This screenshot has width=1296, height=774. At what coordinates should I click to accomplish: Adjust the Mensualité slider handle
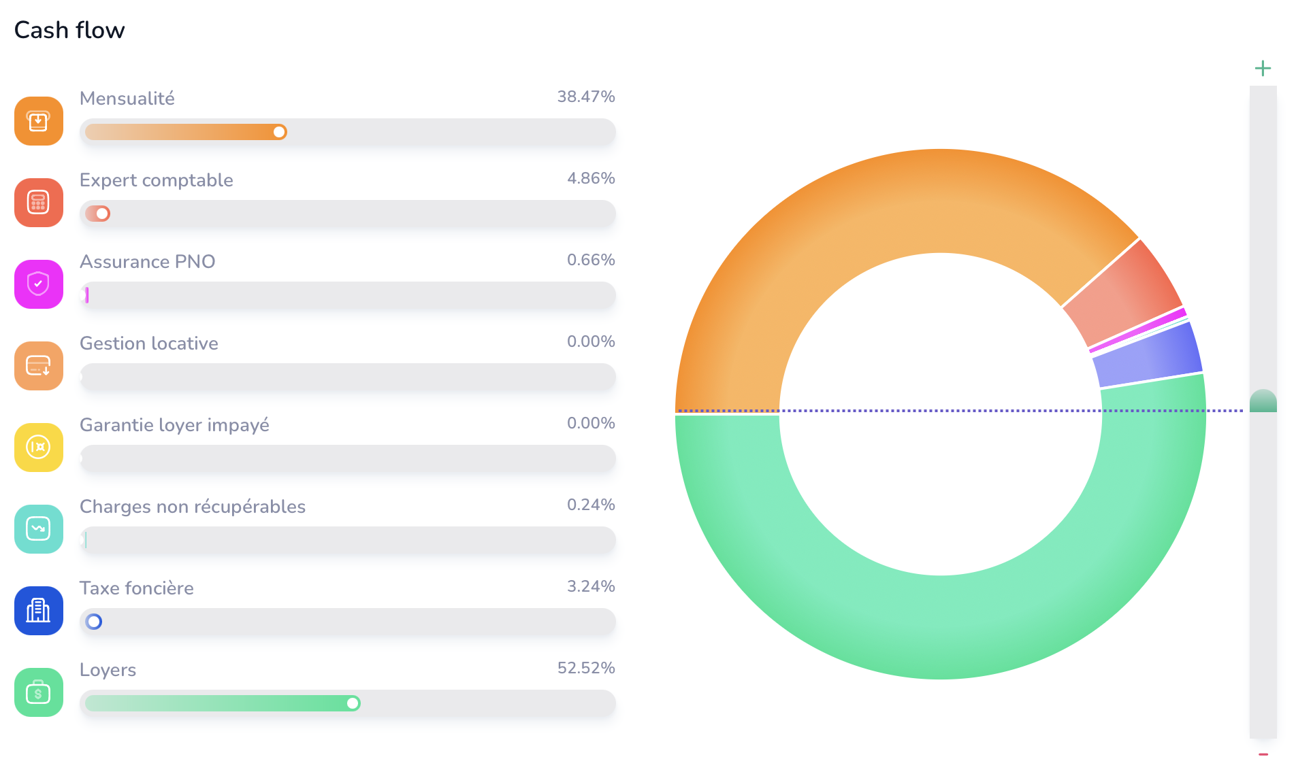[278, 132]
